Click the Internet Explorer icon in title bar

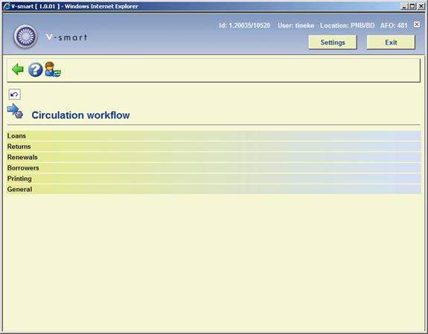pyautogui.click(x=6, y=6)
